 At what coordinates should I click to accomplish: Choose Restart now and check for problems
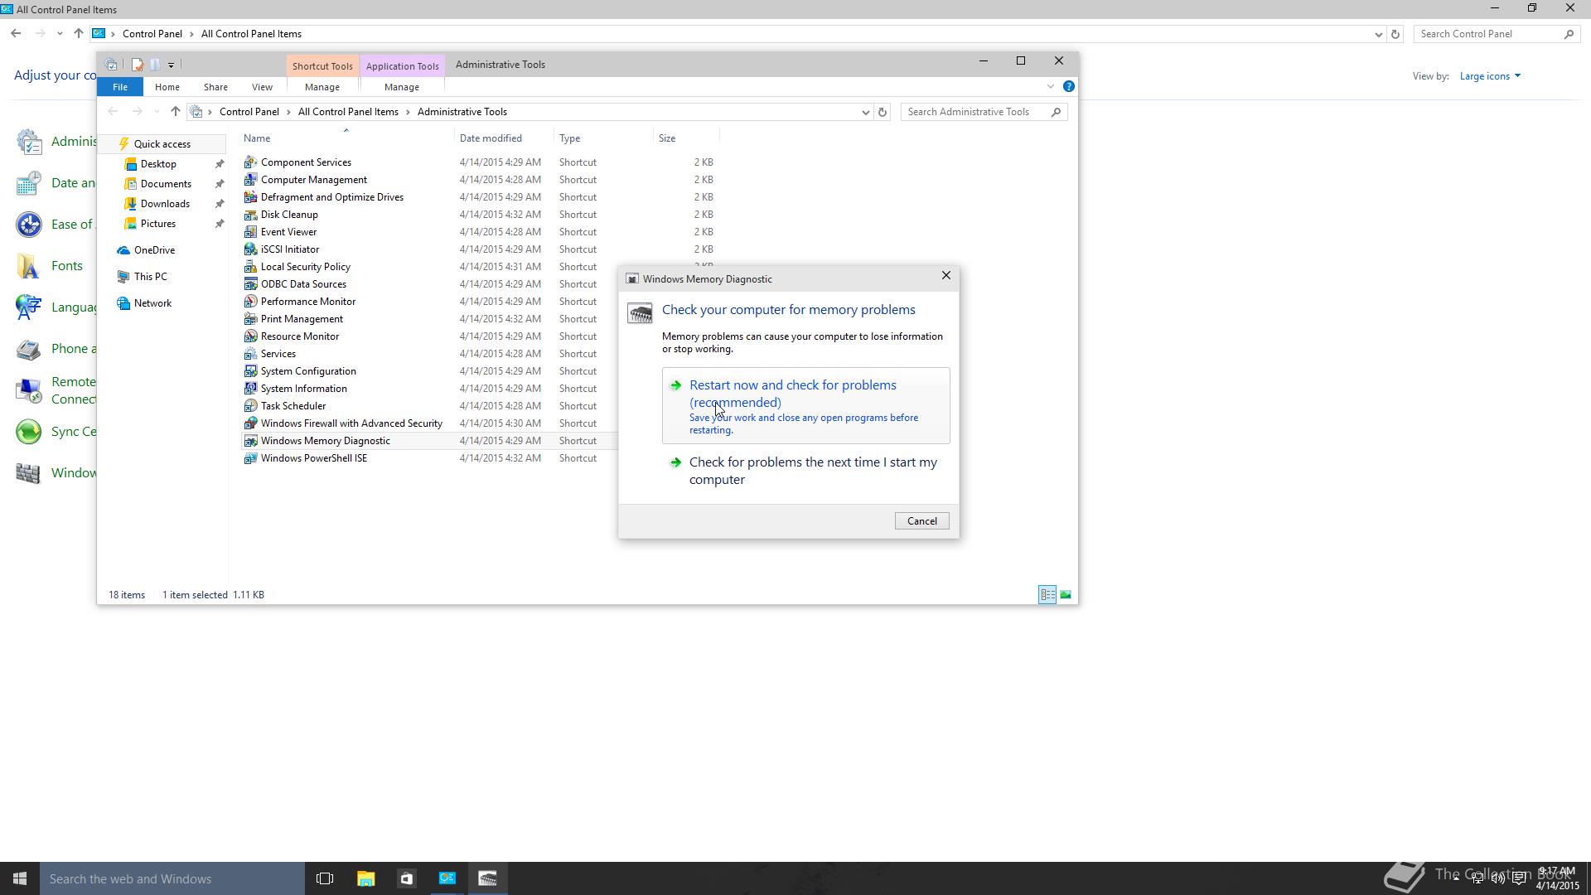(805, 406)
